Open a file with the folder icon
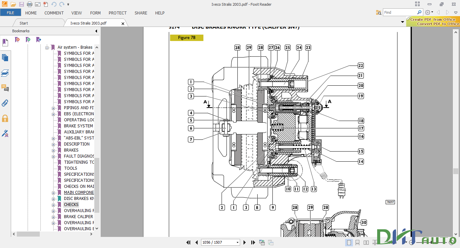Screen dimensions: 460x248 click(13, 4)
